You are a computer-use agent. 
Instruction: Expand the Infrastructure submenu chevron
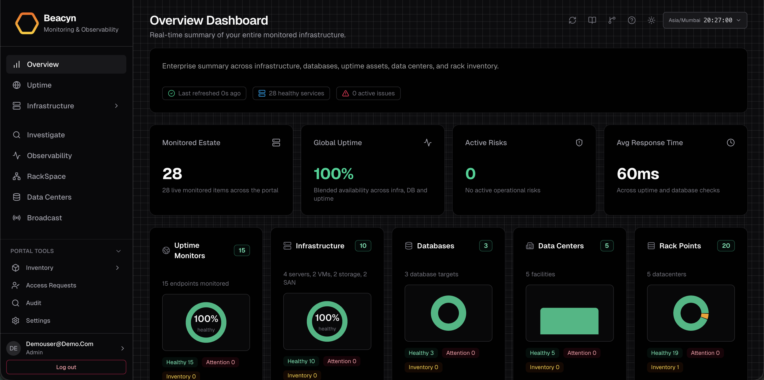pyautogui.click(x=116, y=106)
